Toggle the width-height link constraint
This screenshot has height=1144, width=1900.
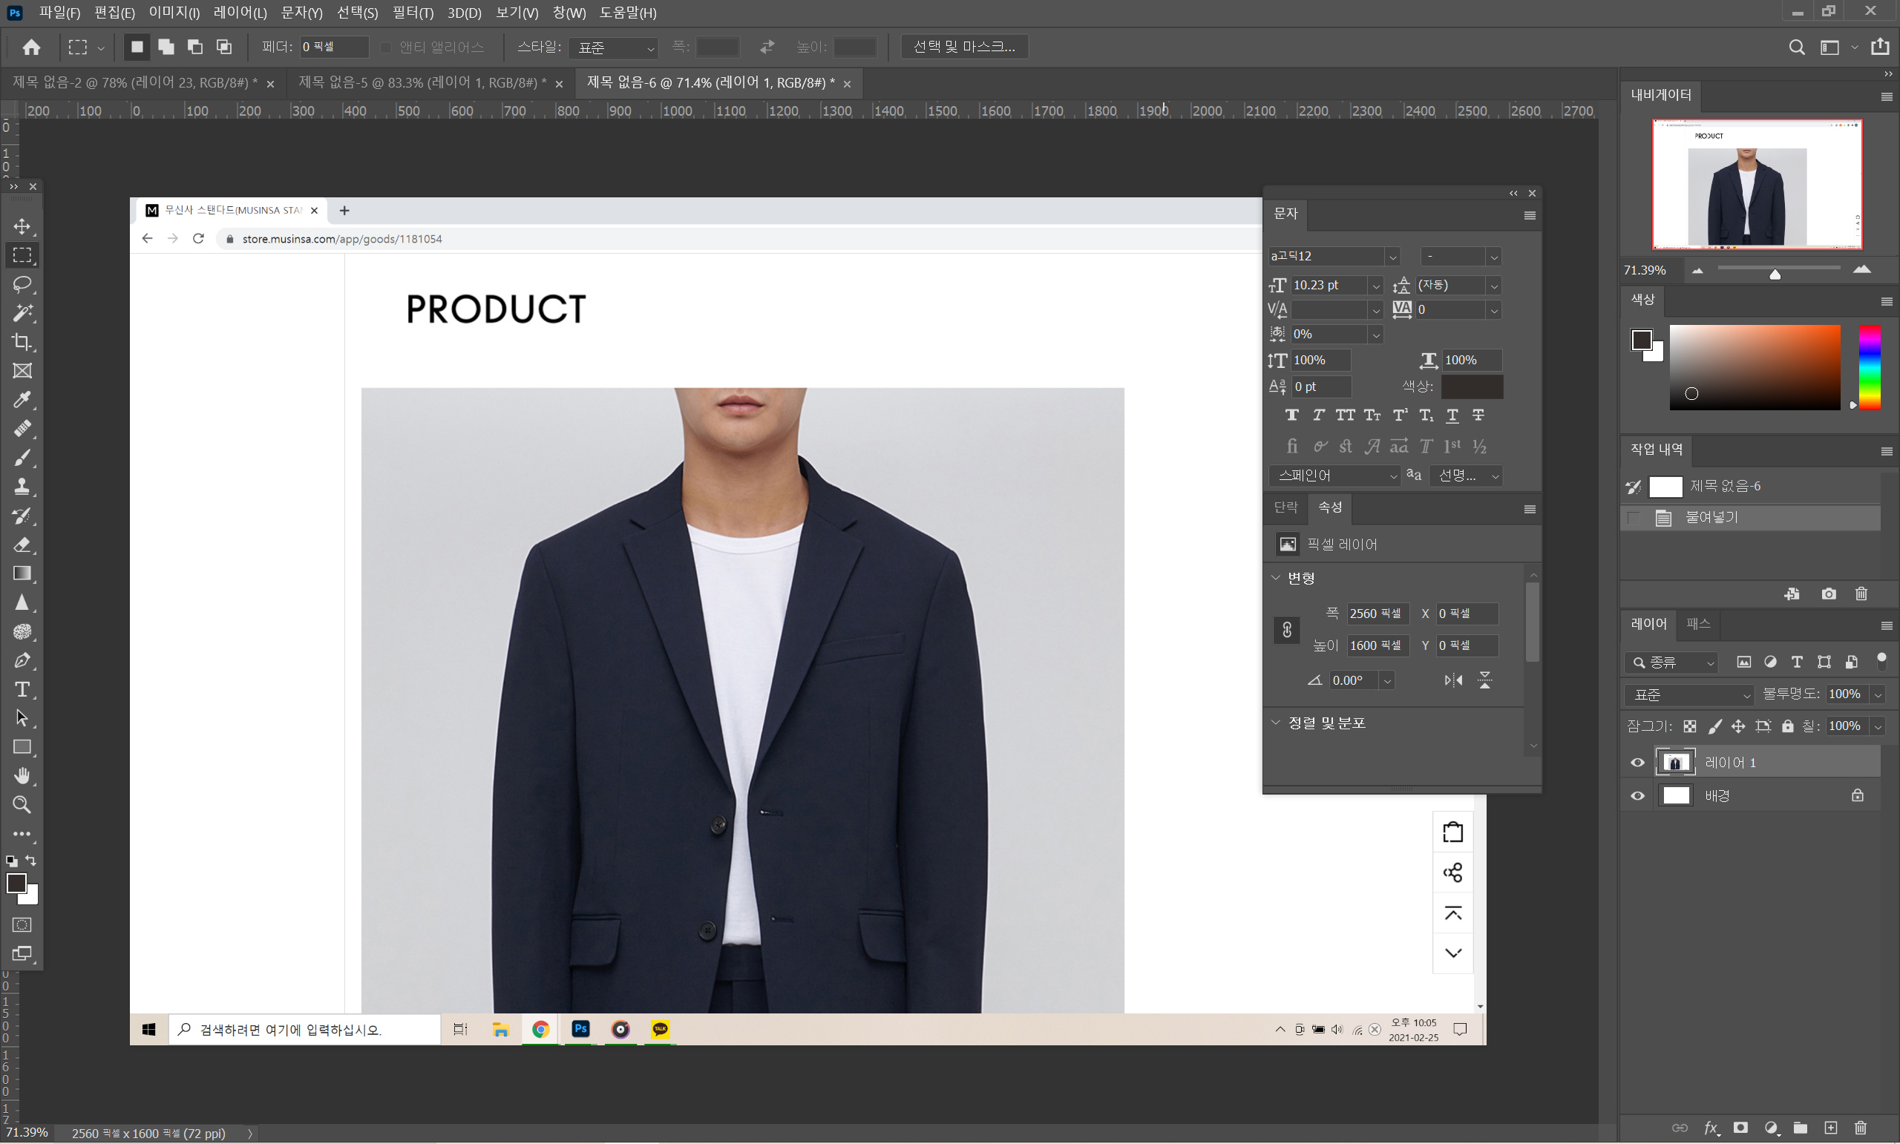click(1286, 630)
